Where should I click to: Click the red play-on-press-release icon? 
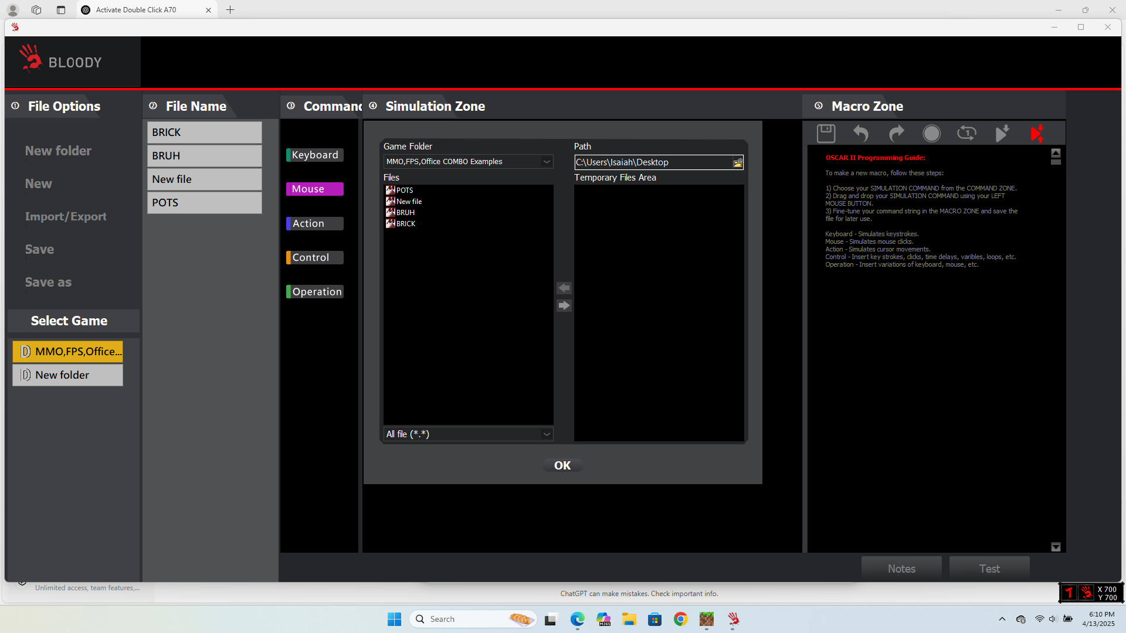pos(1037,134)
